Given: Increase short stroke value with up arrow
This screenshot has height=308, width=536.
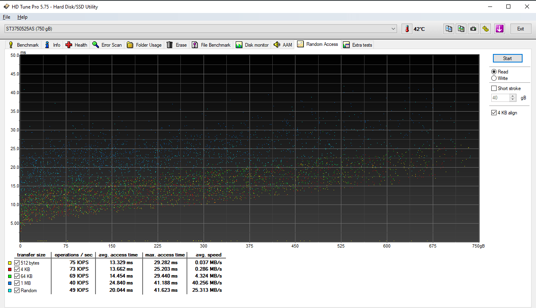Looking at the screenshot, I should [513, 96].
